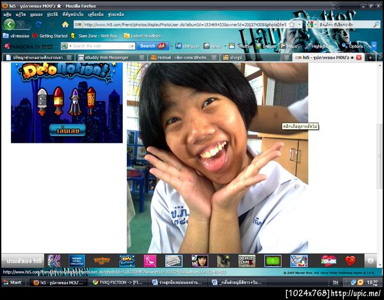Click the magnifier in the search box
384x300 pixels.
(x=376, y=24)
